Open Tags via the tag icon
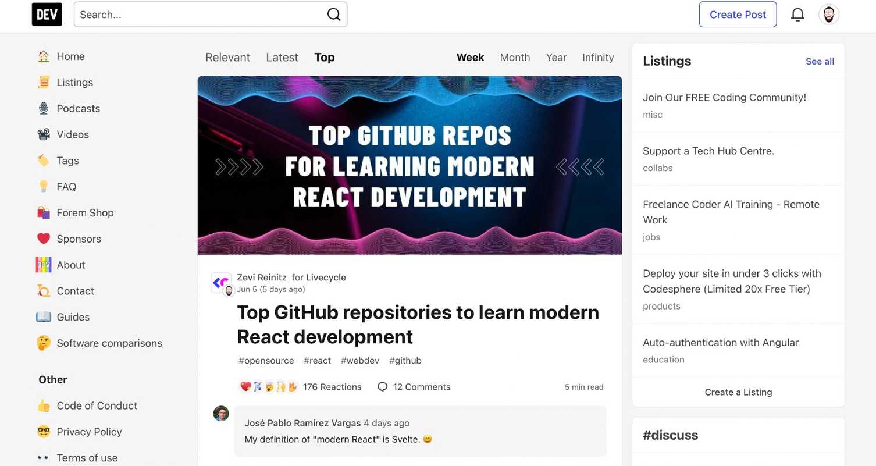 point(44,159)
